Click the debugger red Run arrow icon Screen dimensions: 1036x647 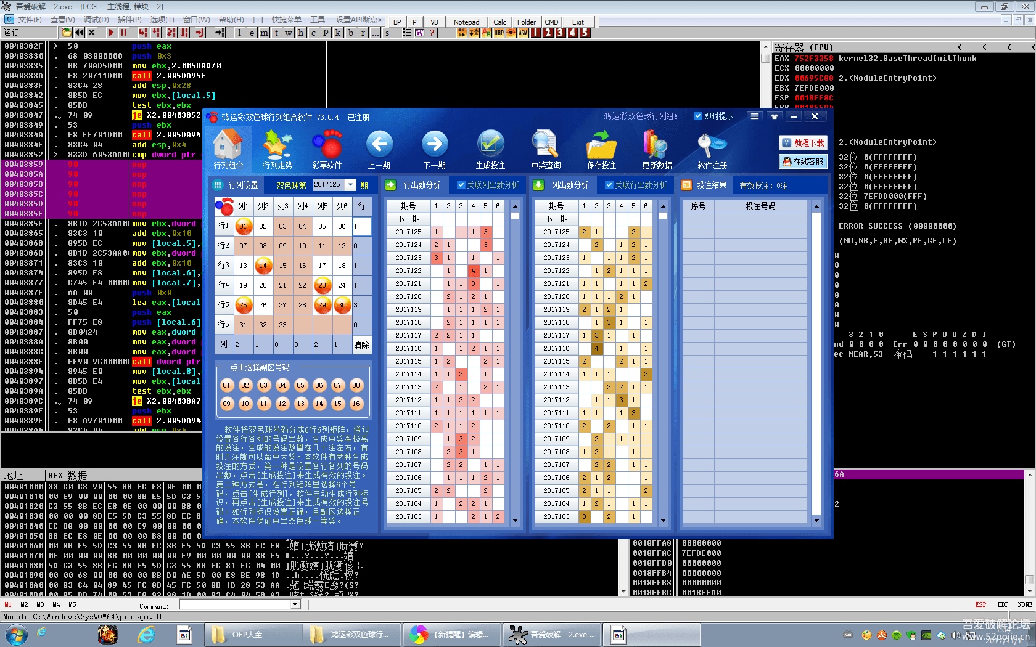(111, 33)
